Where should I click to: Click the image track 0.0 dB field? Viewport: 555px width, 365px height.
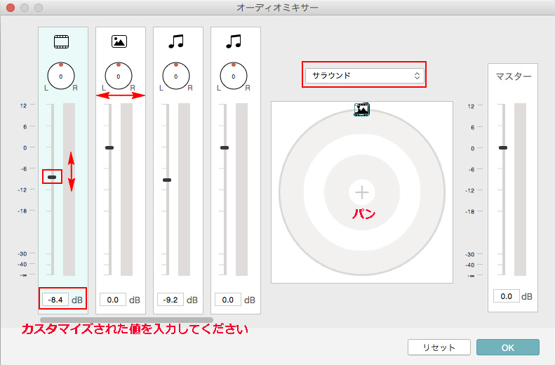pyautogui.click(x=113, y=300)
